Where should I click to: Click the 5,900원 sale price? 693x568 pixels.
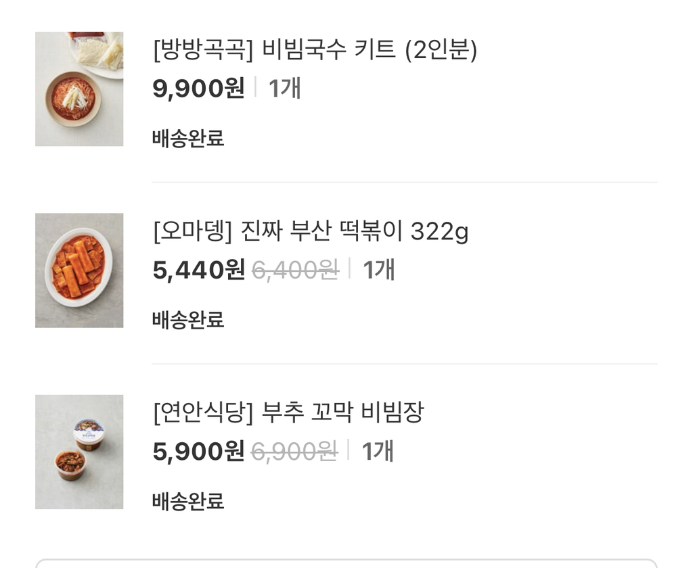point(197,451)
